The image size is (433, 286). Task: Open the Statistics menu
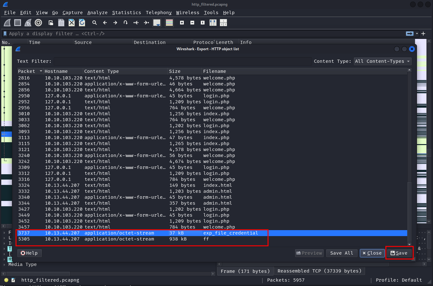point(126,13)
